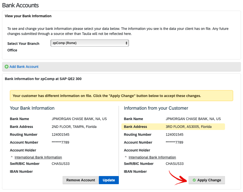Viewport: 243px width, 192px height.
Task: Click routing number 124001545 in your bank info
Action: (61, 135)
